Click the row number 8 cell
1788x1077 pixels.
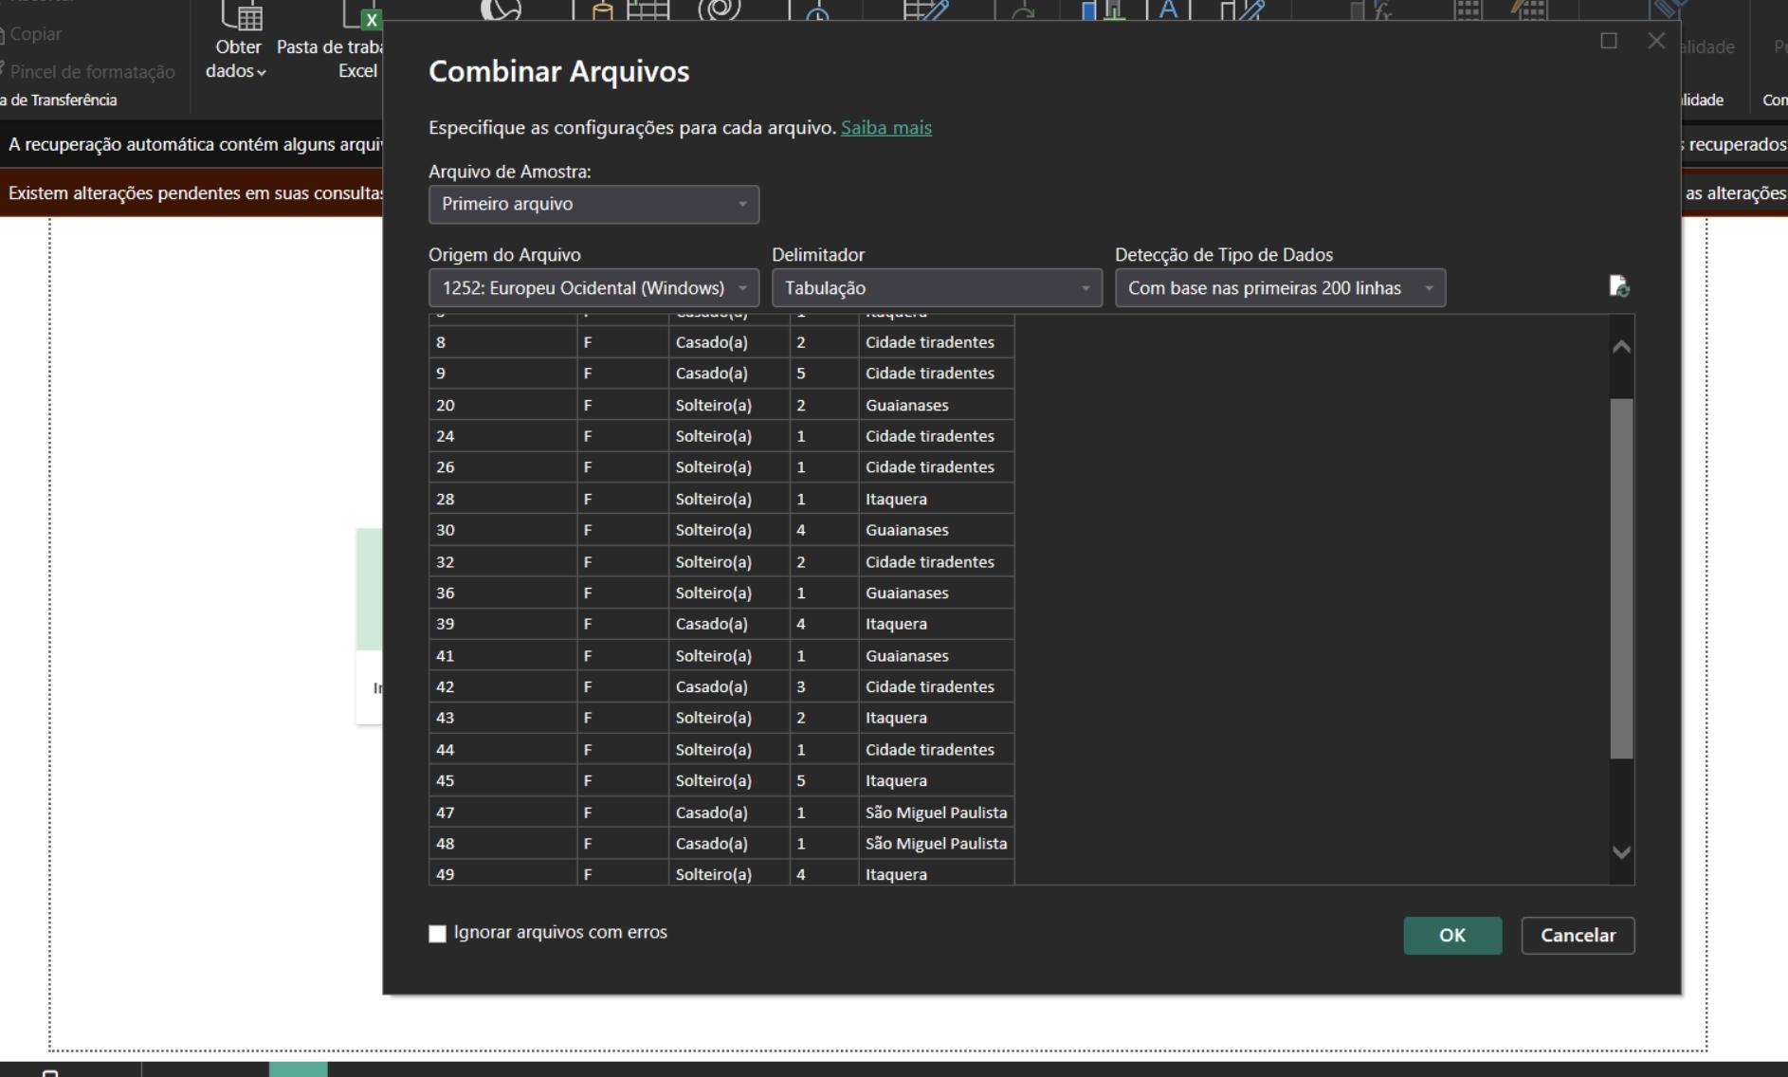502,342
